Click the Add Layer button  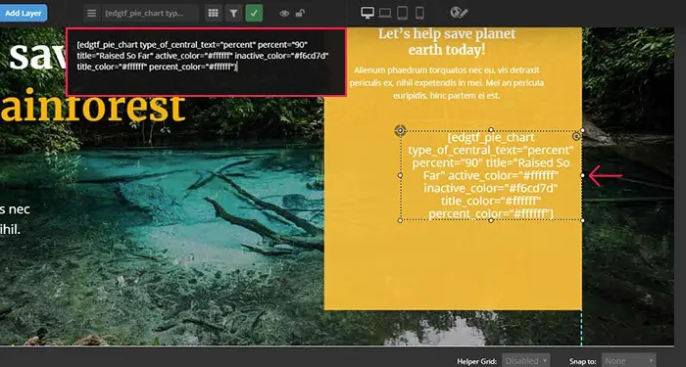tap(23, 13)
